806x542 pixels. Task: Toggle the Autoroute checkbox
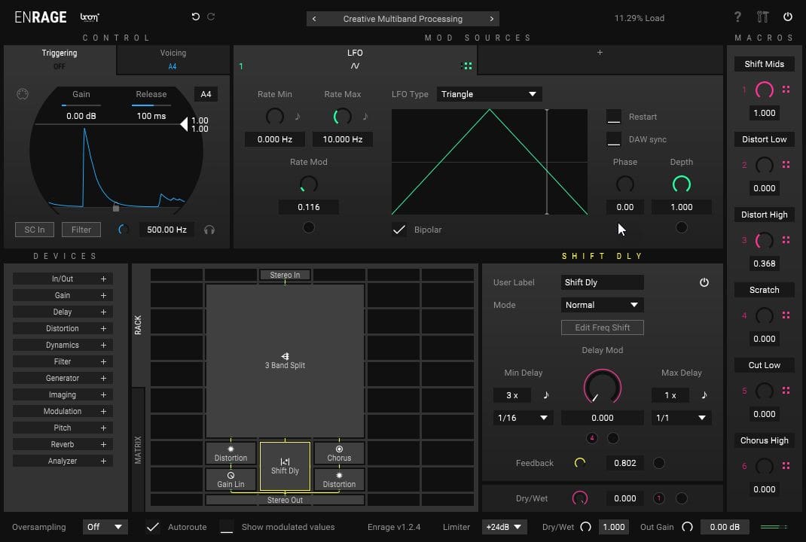point(153,527)
